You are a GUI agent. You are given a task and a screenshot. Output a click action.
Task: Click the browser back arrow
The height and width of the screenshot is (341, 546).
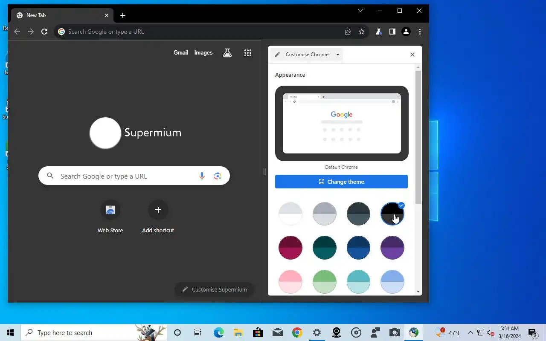click(x=17, y=32)
